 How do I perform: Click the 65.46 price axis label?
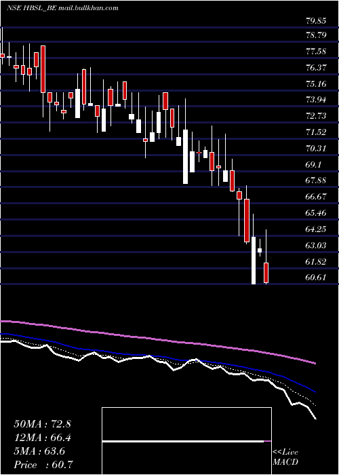[x=316, y=212]
